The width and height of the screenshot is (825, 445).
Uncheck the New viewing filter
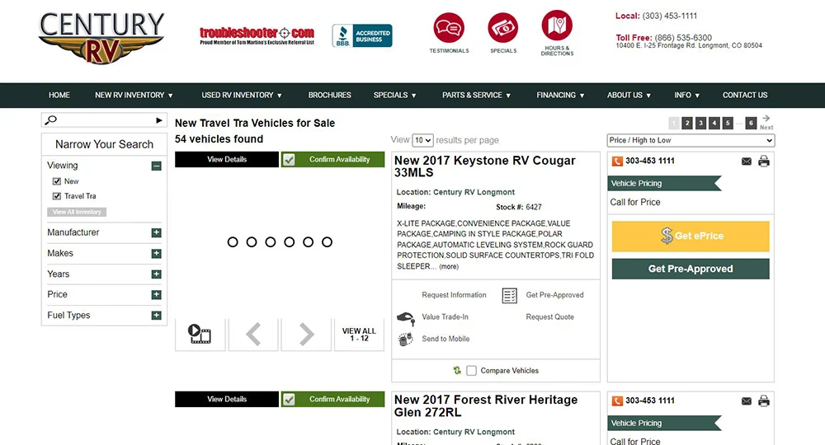[57, 181]
